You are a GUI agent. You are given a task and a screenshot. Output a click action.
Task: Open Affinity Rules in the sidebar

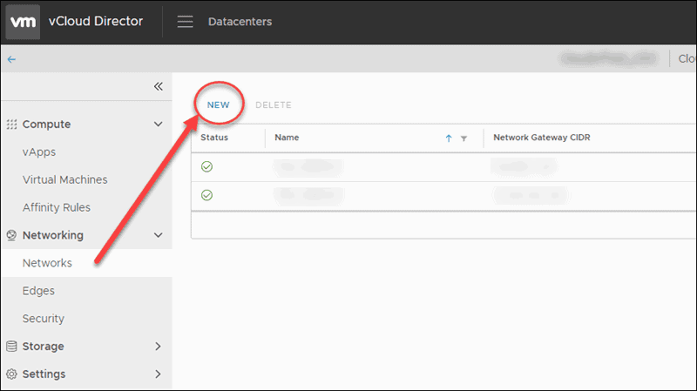(x=57, y=207)
